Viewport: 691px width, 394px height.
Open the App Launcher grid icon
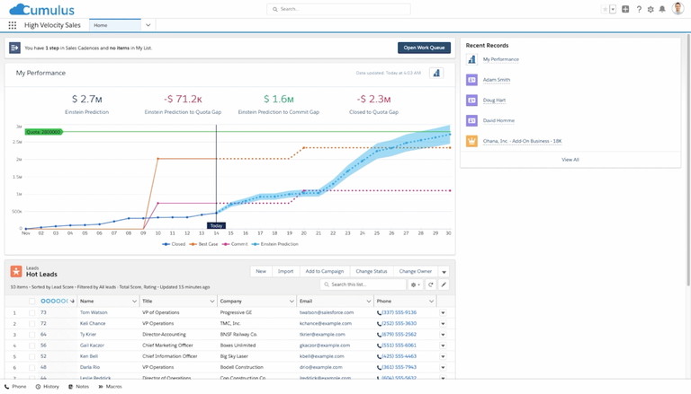point(12,25)
